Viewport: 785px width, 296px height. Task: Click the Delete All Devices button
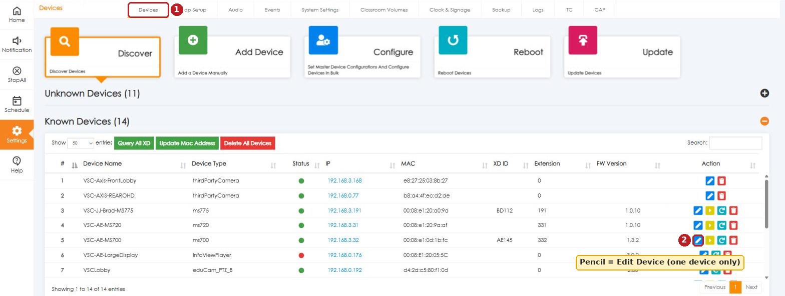click(x=248, y=143)
